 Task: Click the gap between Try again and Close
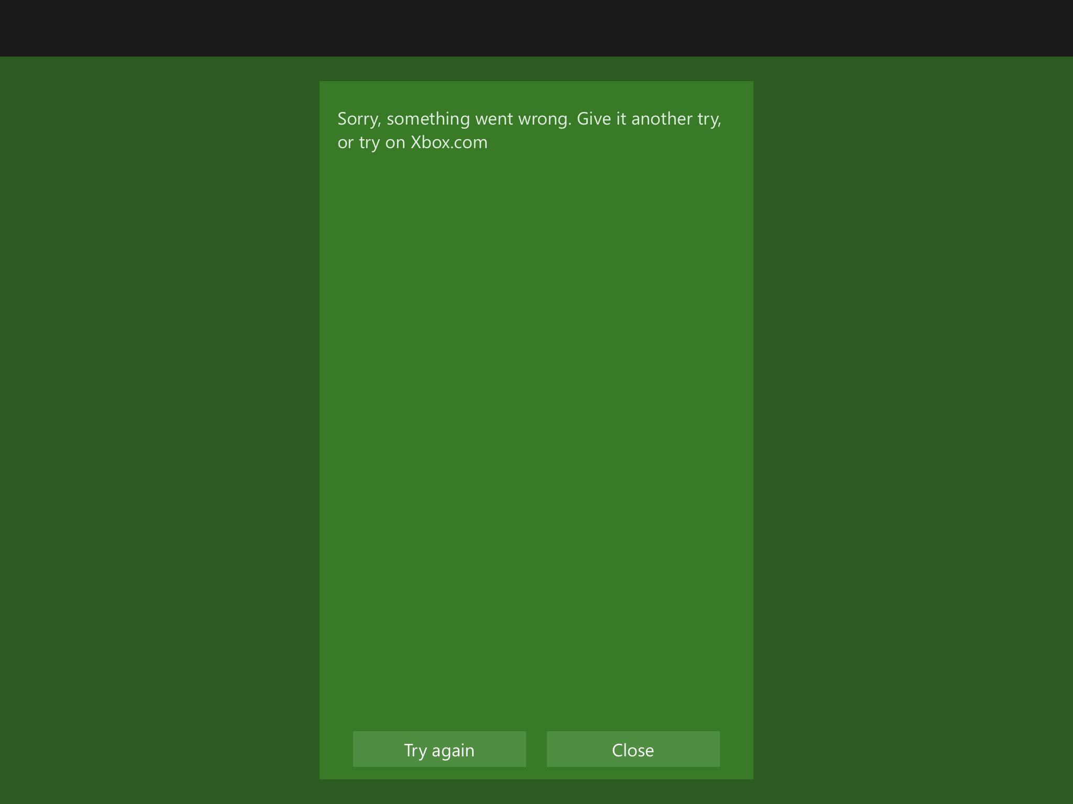pyautogui.click(x=536, y=749)
